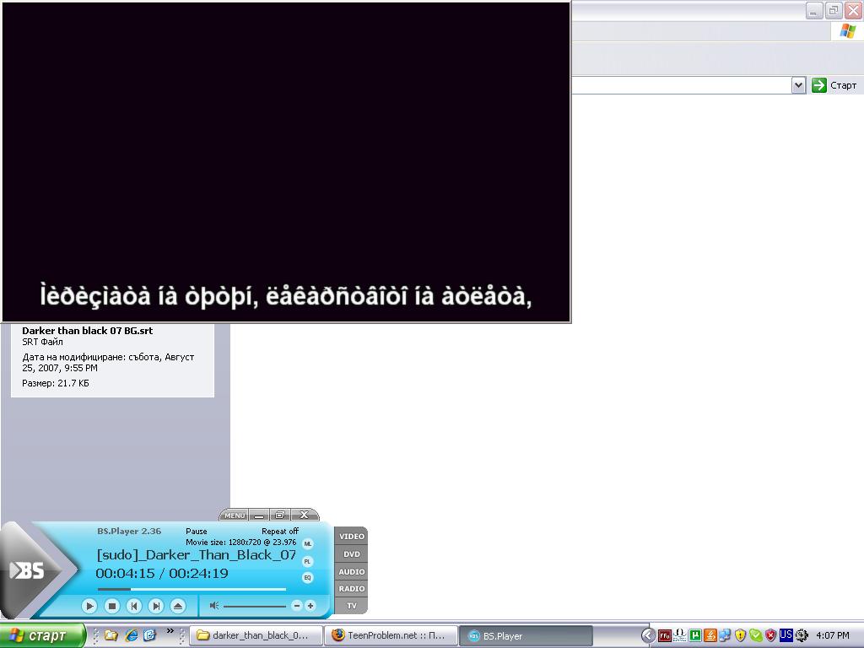Seek on the BS.Player progress bar

(x=192, y=589)
